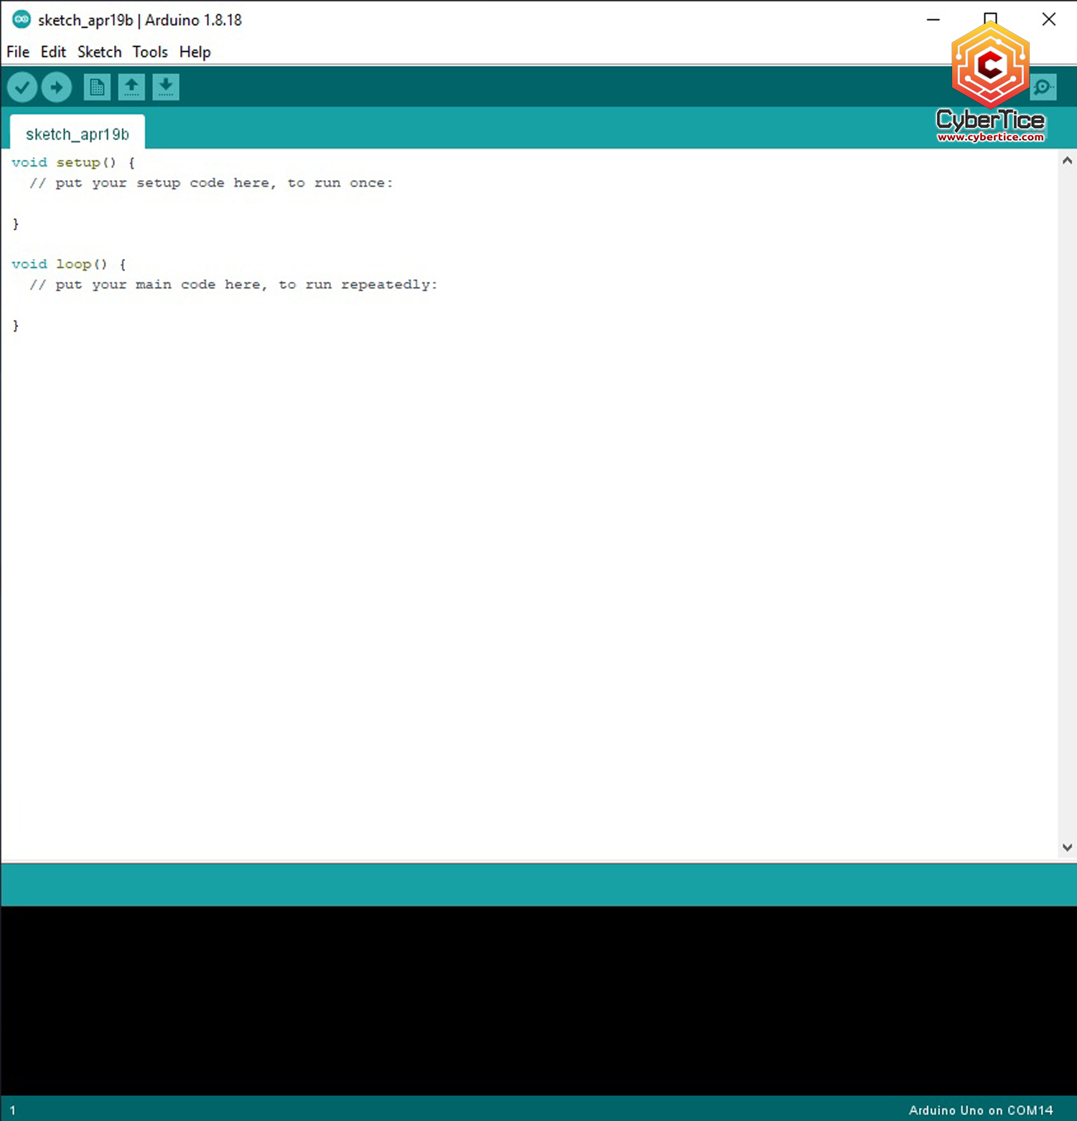Click the scrollbar up arrow
The width and height of the screenshot is (1077, 1121).
pyautogui.click(x=1067, y=160)
